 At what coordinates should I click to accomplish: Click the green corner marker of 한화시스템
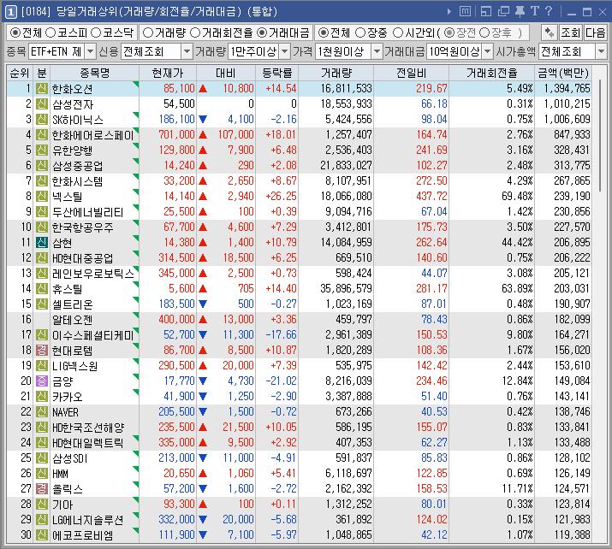pos(136,177)
